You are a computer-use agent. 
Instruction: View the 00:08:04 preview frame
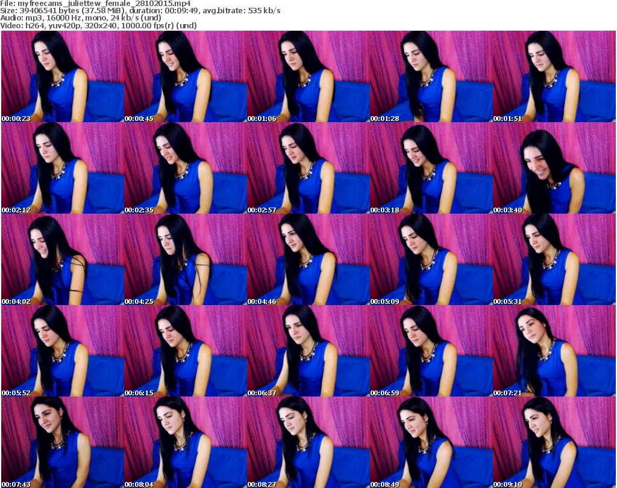tap(186, 442)
